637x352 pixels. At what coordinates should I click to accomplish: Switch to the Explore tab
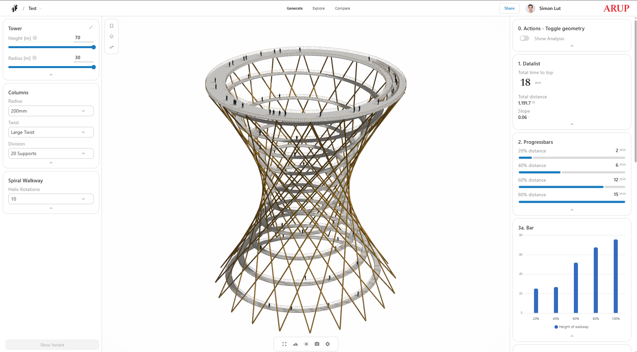coord(318,8)
